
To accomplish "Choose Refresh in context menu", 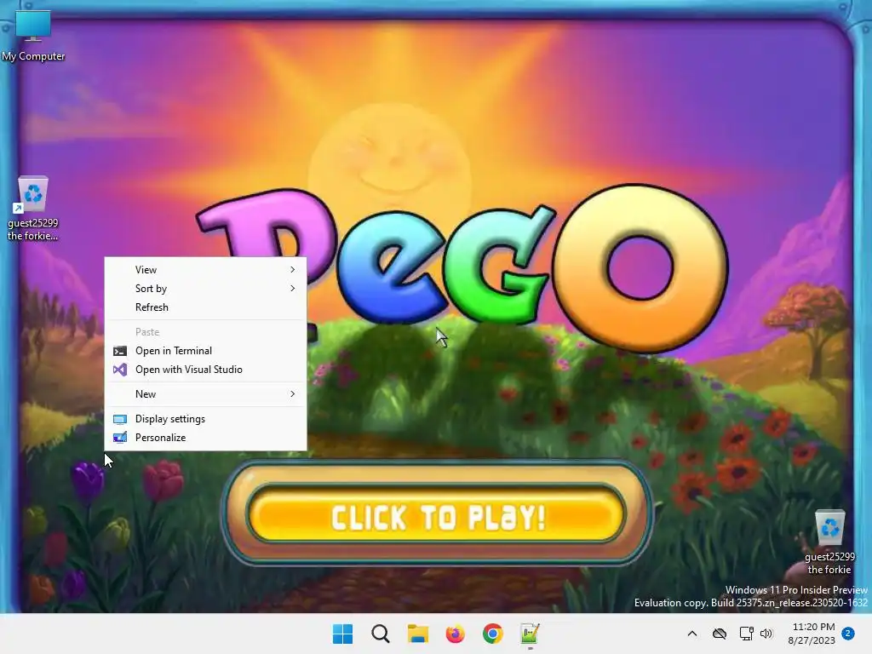I will tap(206, 307).
